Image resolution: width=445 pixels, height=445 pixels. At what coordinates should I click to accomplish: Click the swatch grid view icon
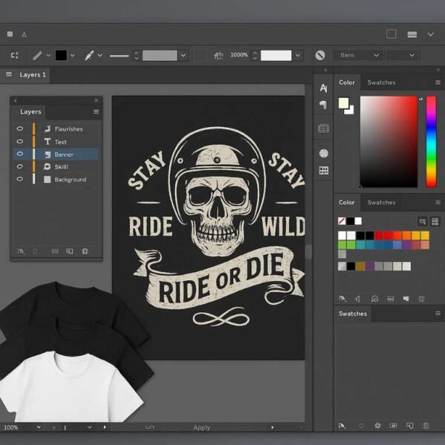click(435, 221)
